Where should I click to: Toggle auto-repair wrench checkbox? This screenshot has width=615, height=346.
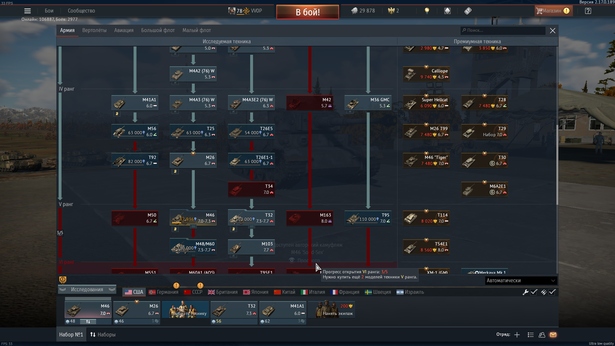click(534, 292)
